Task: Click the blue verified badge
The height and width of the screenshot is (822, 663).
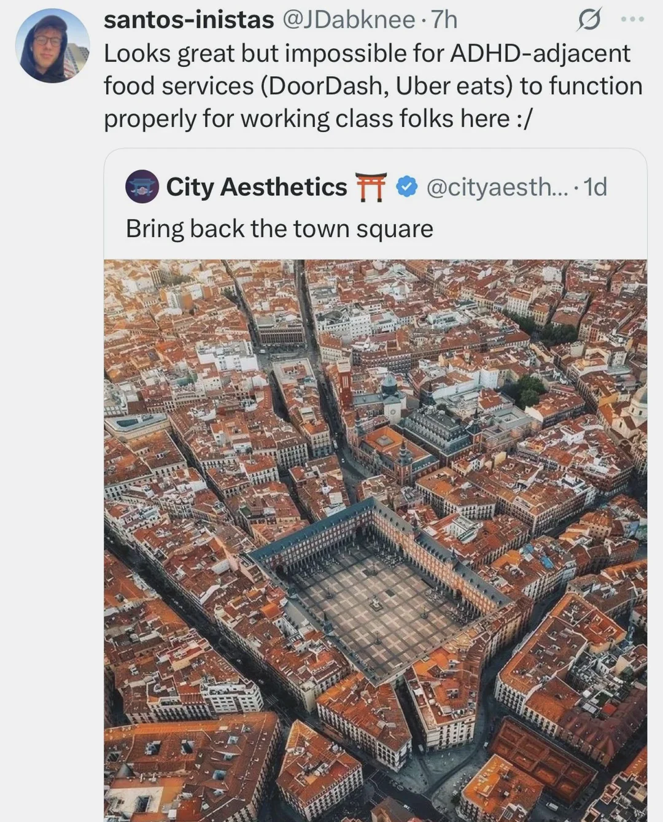Action: pos(406,187)
